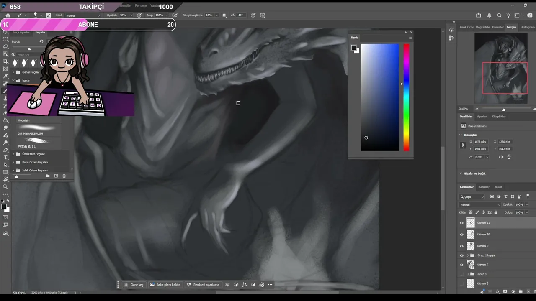Expand the Islak Ortam Fırçaları folder
The height and width of the screenshot is (301, 536).
pos(13,171)
